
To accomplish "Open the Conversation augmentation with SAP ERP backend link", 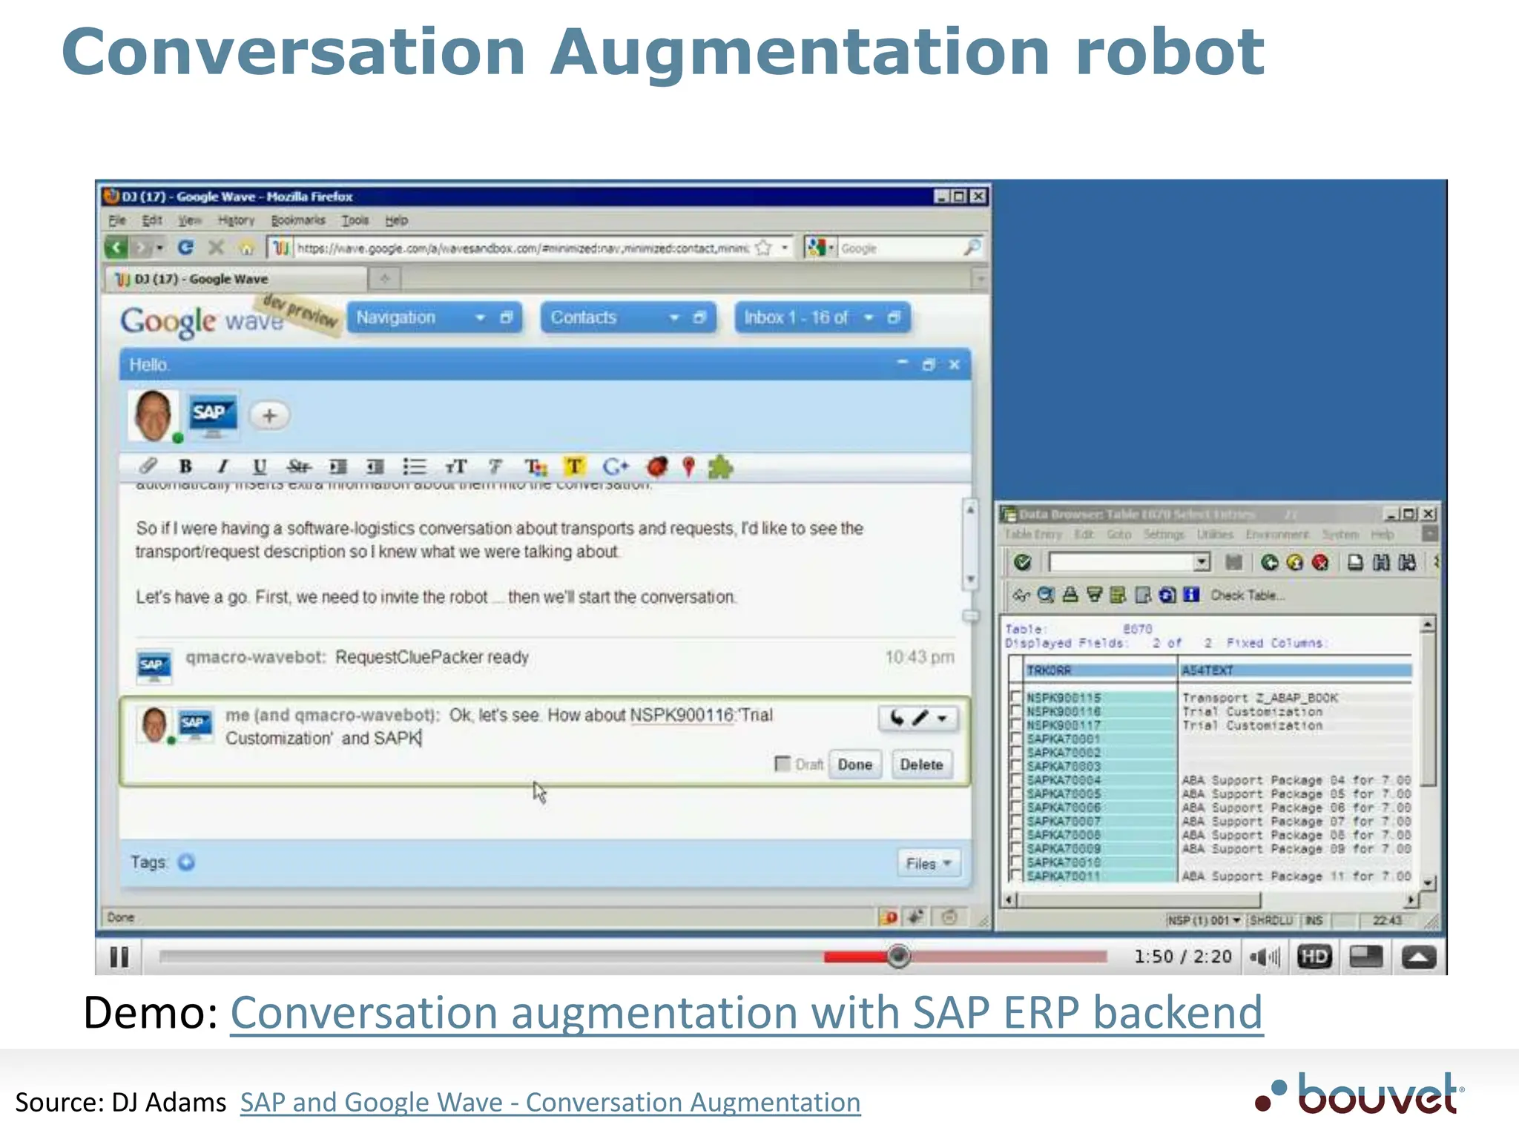I will (x=746, y=1013).
